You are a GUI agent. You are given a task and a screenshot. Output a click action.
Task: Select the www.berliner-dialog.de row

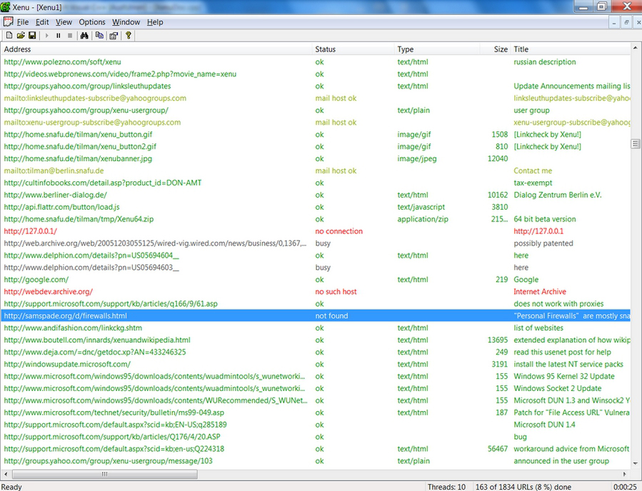(x=316, y=195)
